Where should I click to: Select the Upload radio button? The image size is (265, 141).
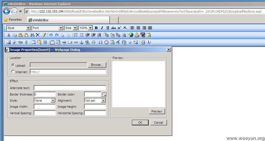click(x=13, y=65)
